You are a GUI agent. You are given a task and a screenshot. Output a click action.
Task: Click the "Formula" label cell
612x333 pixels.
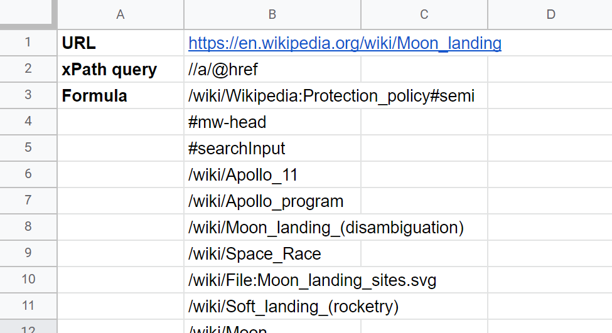pos(121,96)
